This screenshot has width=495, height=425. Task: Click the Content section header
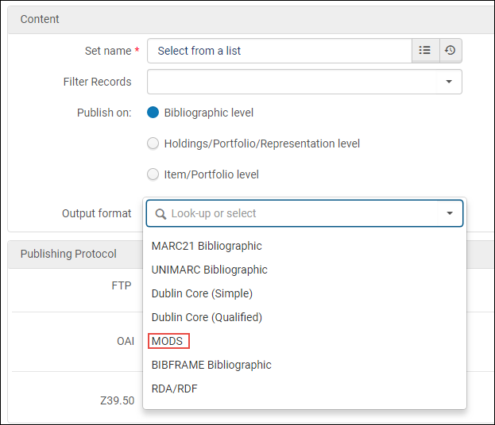[40, 19]
